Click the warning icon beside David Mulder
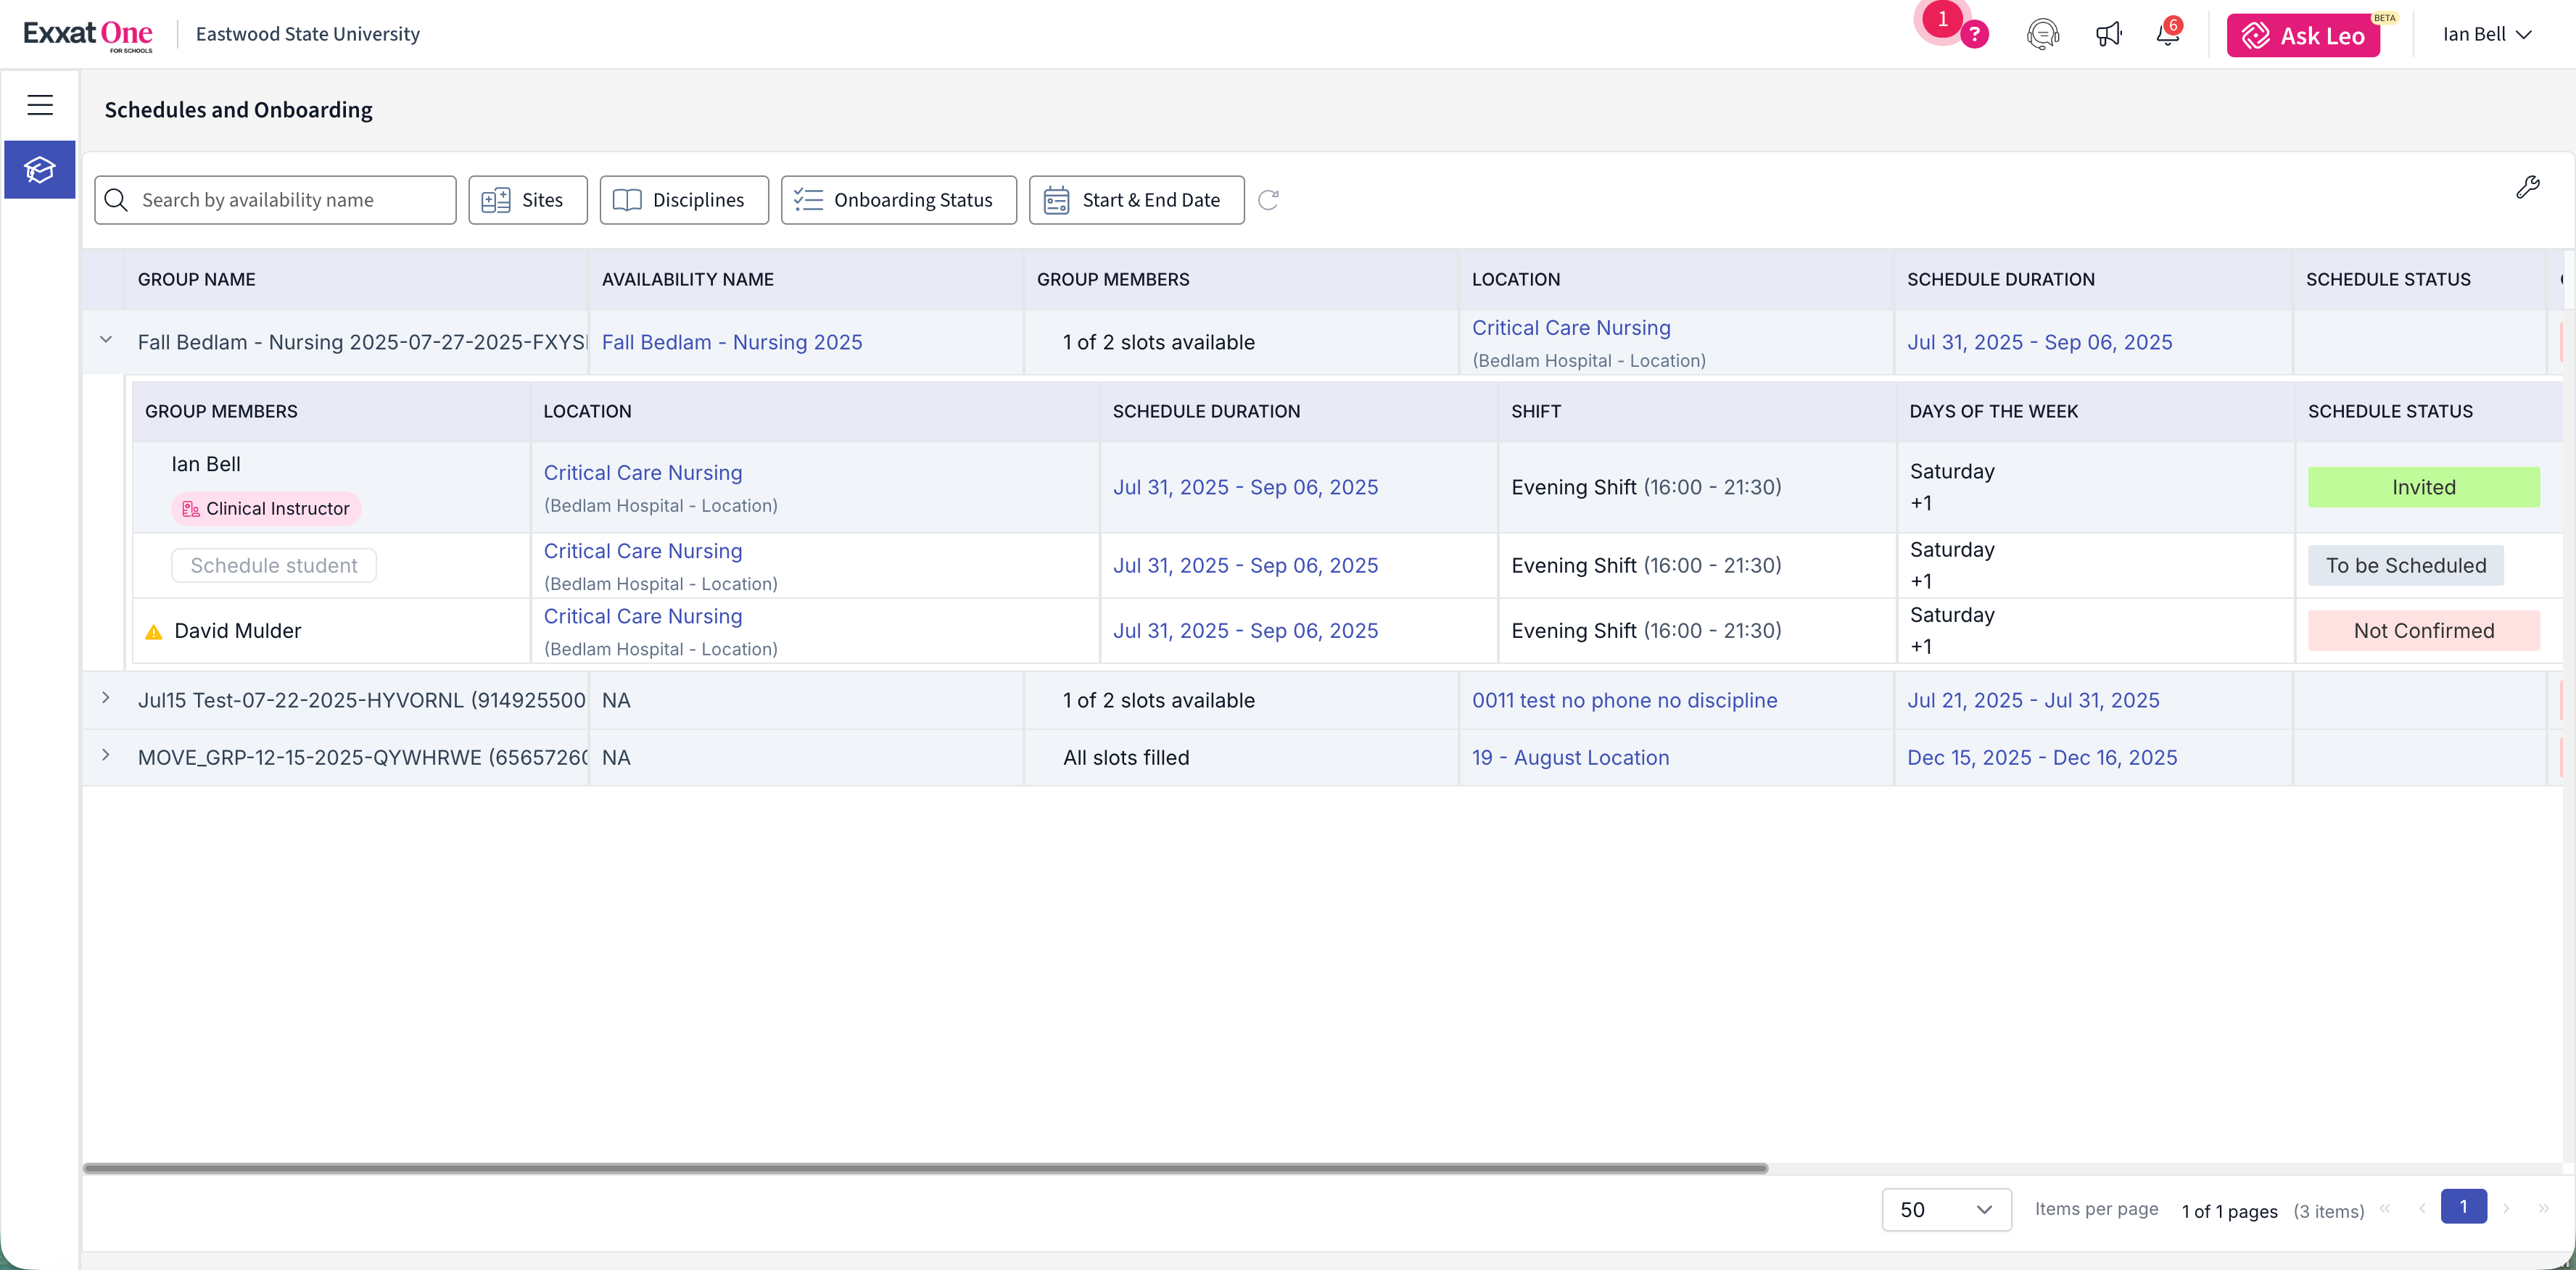2576x1270 pixels. pos(154,631)
